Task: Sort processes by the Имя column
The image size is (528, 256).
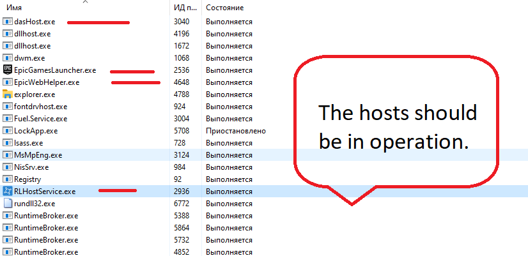Action: point(14,8)
